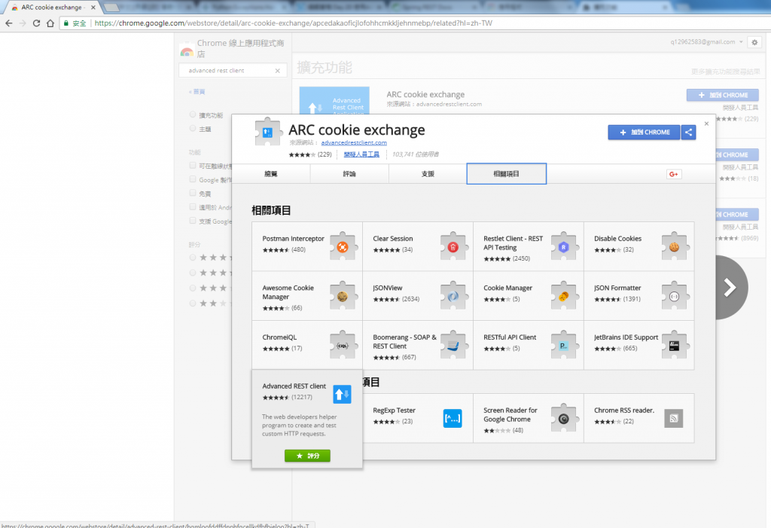This screenshot has height=528, width=771.
Task: Click the Chrome RSS reader title text
Action: (x=624, y=410)
